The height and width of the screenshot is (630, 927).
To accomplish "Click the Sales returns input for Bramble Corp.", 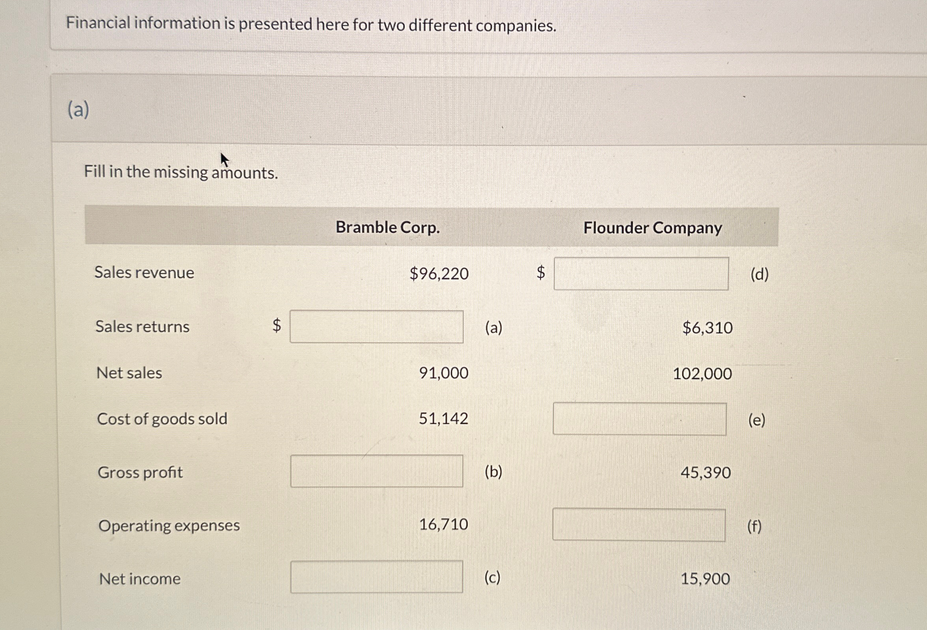I will click(376, 327).
